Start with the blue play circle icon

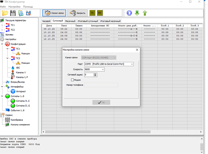point(129,13)
